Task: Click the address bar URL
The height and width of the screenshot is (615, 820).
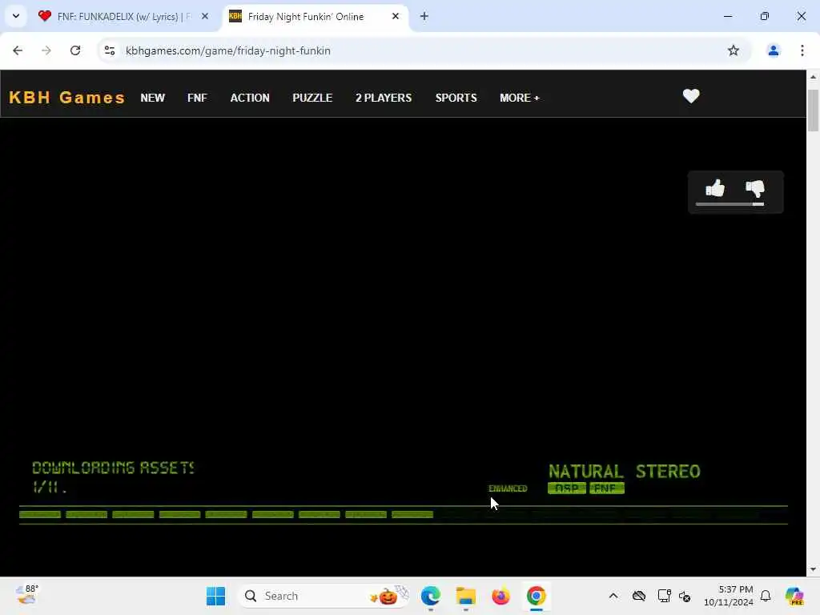Action: [x=228, y=50]
